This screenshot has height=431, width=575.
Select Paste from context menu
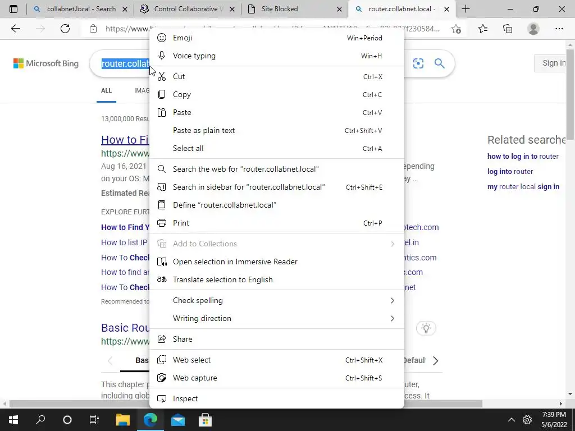[276, 112]
